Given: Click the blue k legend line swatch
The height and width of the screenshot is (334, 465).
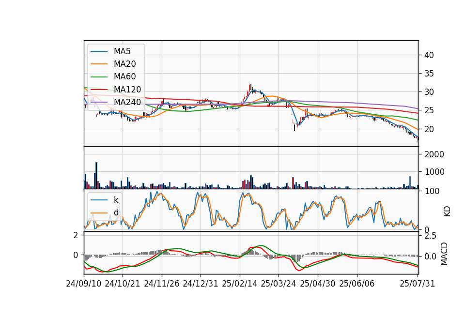Looking at the screenshot, I should tap(99, 200).
